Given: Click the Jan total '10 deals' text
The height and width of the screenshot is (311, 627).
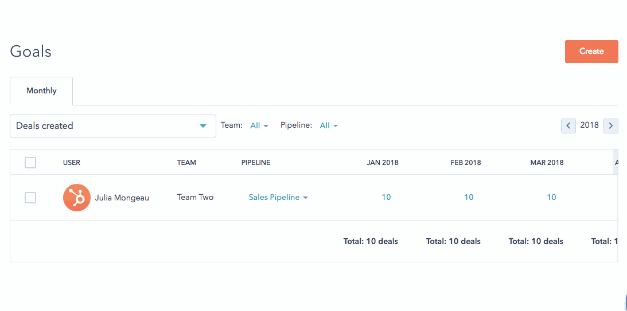Looking at the screenshot, I should tap(382, 241).
